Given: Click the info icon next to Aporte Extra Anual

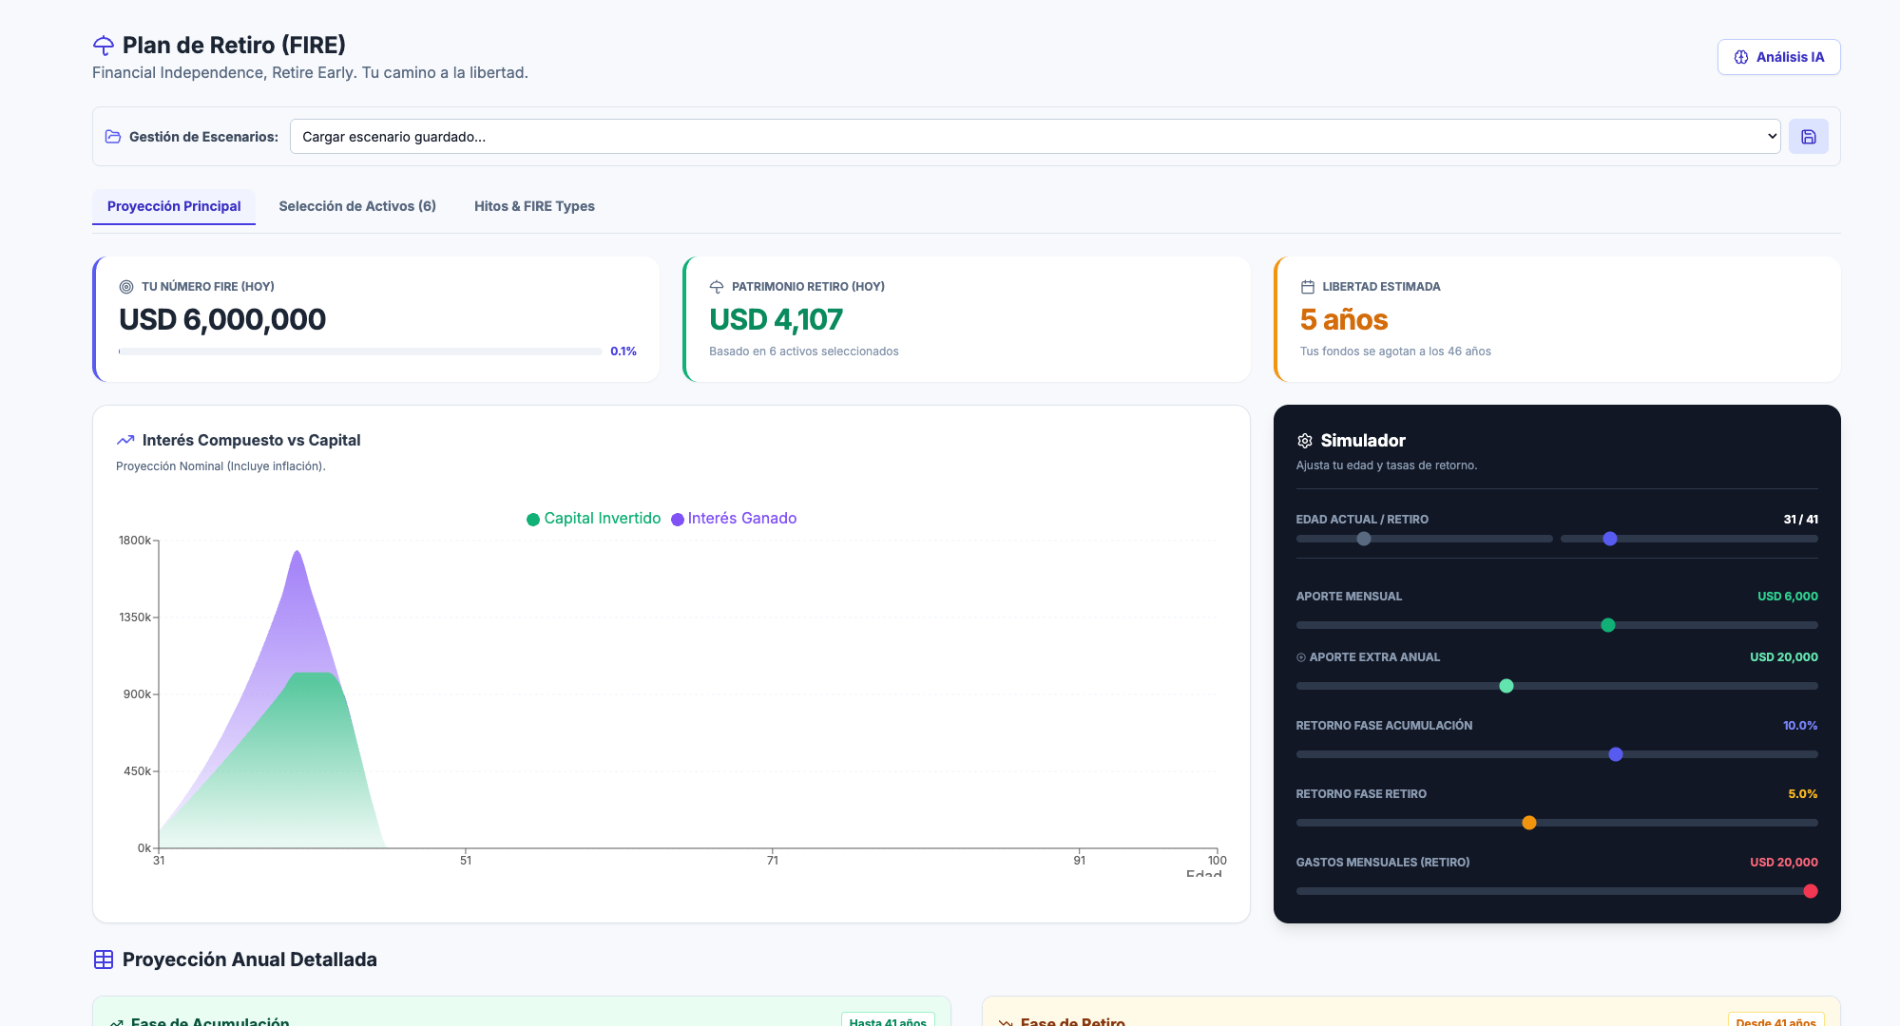Looking at the screenshot, I should [x=1302, y=656].
